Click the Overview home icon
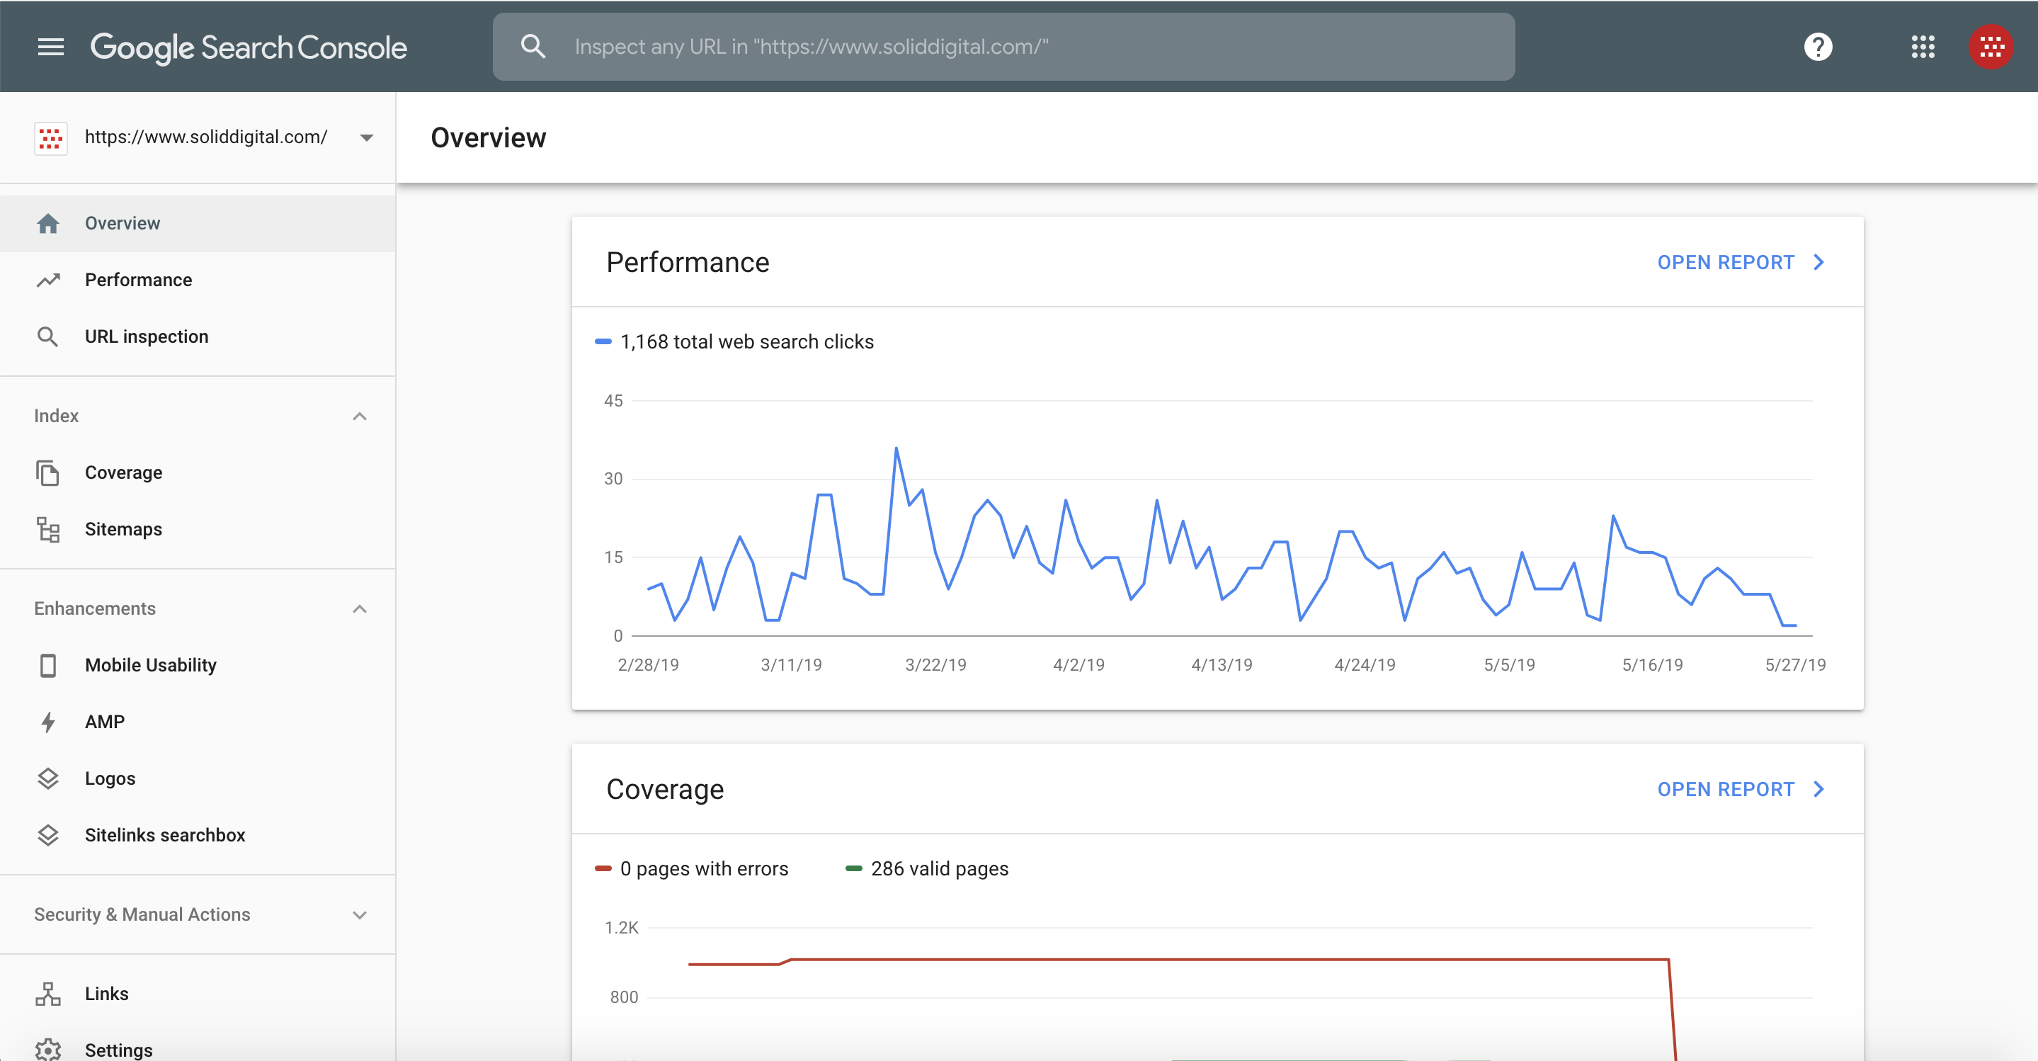Screen dimensions: 2038x1061 pyautogui.click(x=48, y=224)
